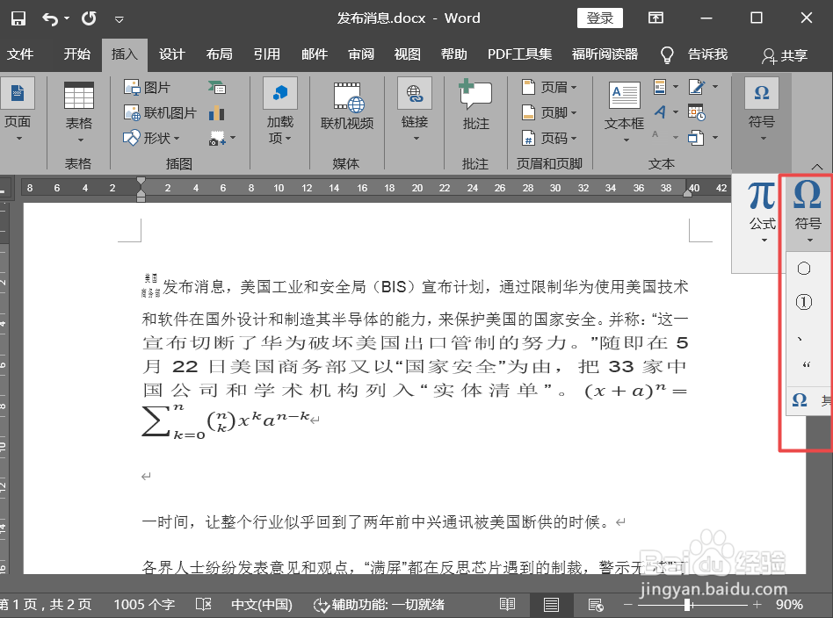Open the undo history dropdown arrow
The image size is (833, 618).
(67, 19)
